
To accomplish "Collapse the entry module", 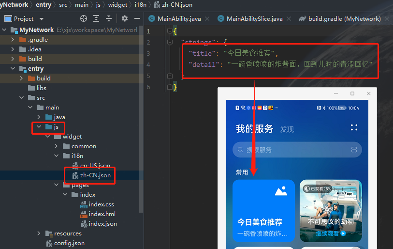I will [x=13, y=69].
